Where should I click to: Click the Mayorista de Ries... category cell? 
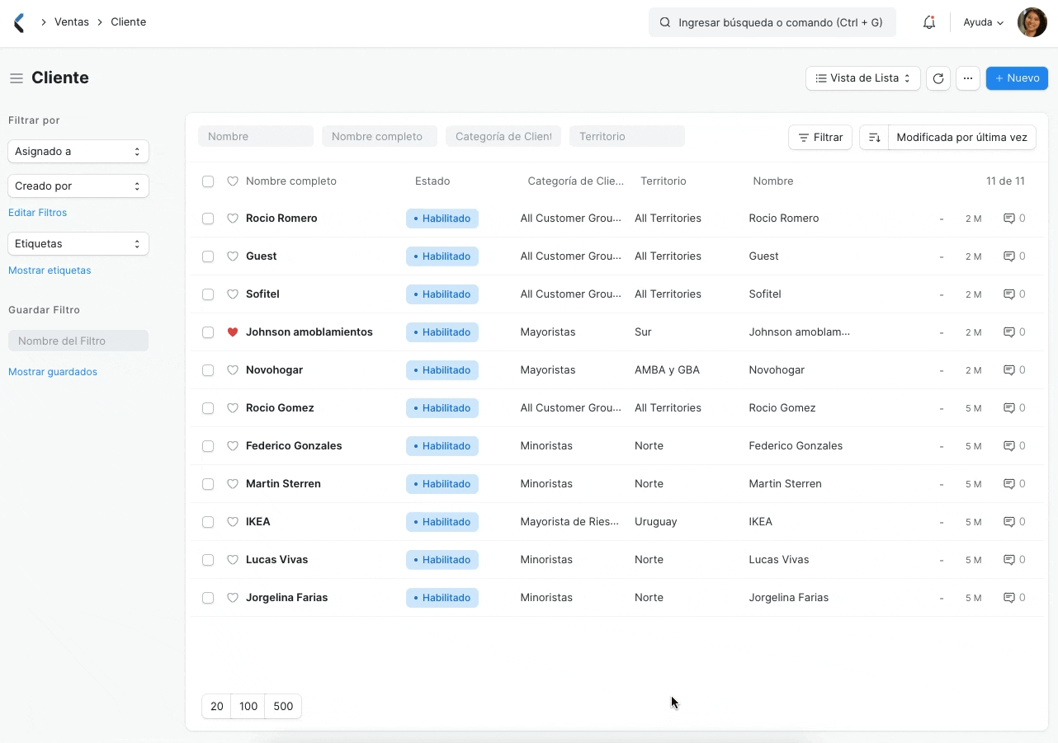569,522
